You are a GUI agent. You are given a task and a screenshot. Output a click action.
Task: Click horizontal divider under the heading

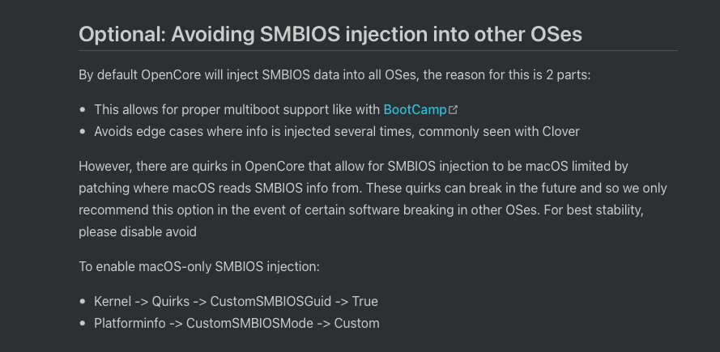pos(377,50)
